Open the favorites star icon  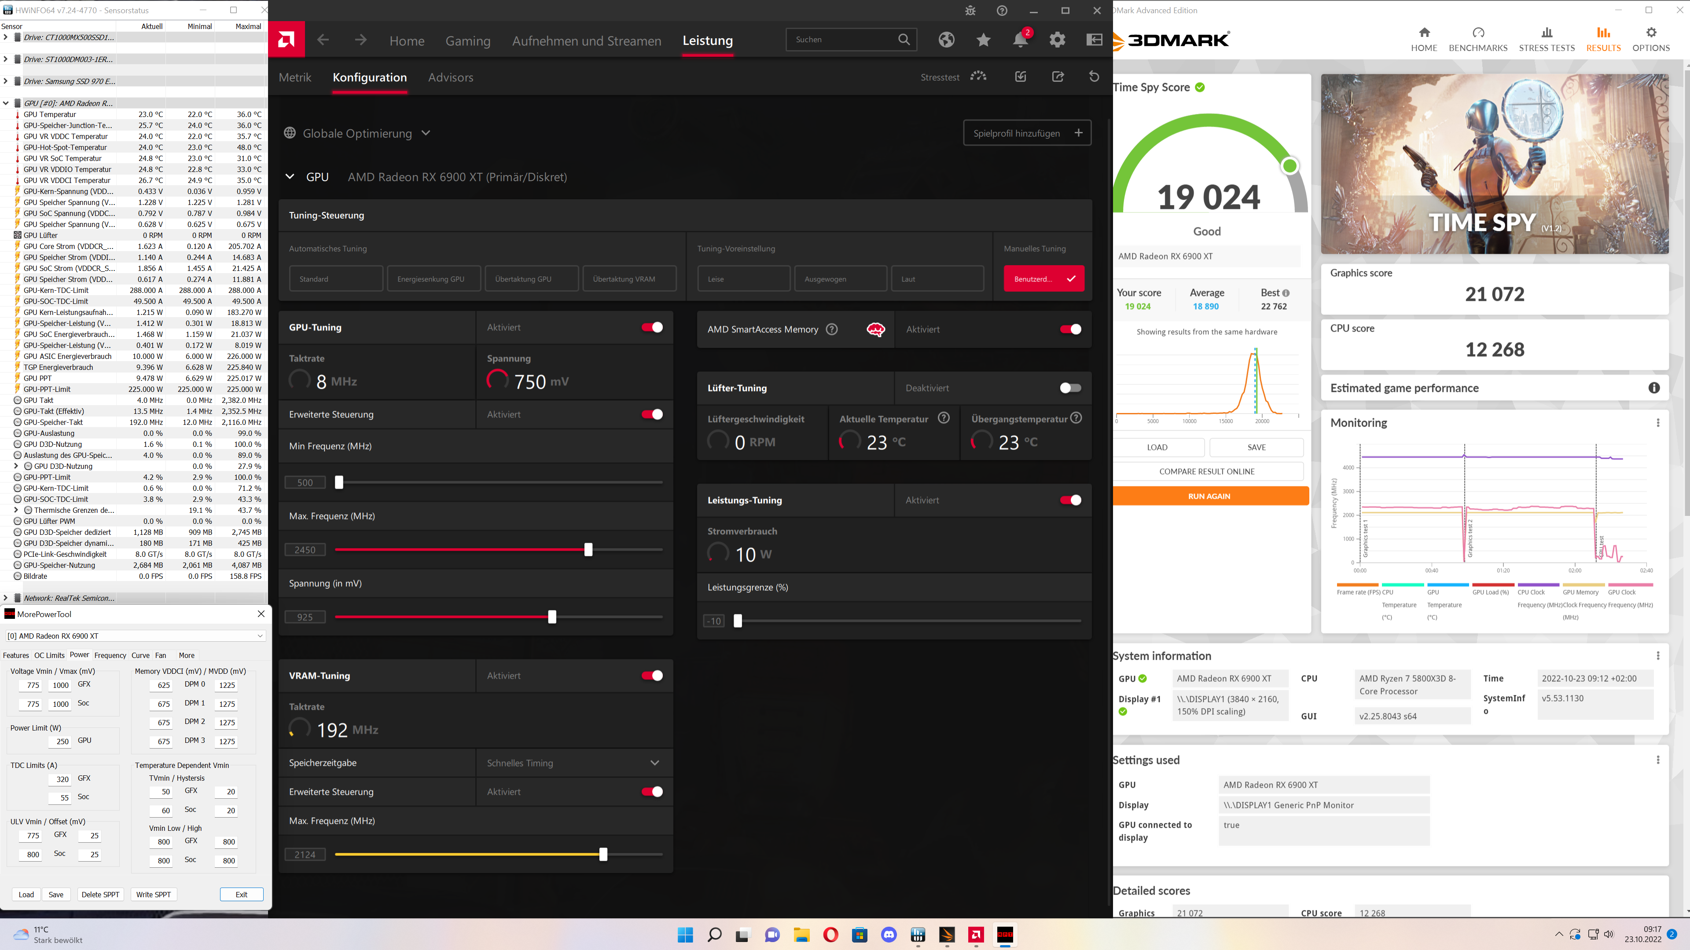983,40
